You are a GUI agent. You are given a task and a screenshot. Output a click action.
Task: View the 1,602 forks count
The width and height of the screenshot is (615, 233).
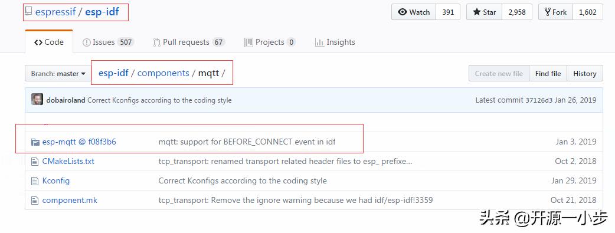[587, 12]
